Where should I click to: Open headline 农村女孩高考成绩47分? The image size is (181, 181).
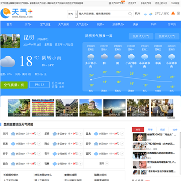click(x=162, y=162)
